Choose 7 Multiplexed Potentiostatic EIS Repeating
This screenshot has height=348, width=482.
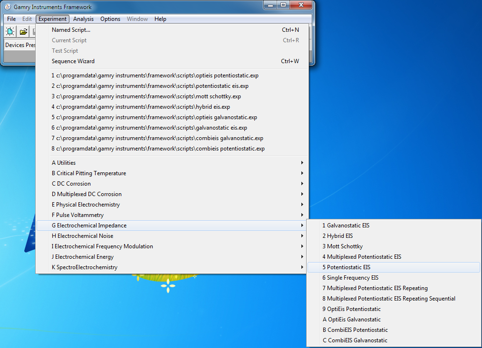(394, 288)
